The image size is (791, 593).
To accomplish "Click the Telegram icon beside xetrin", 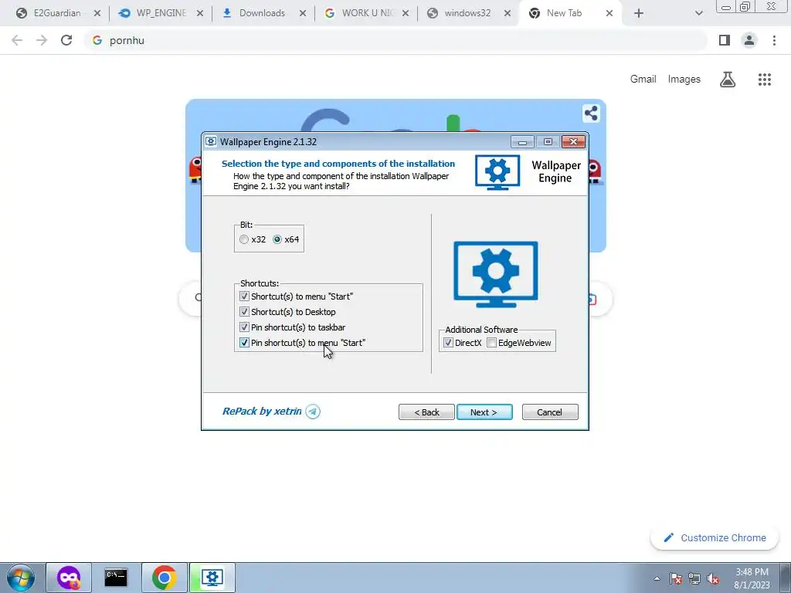I will [313, 412].
